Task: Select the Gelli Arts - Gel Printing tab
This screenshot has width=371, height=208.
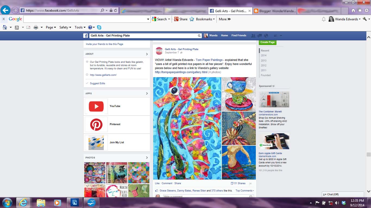Action: (231, 11)
